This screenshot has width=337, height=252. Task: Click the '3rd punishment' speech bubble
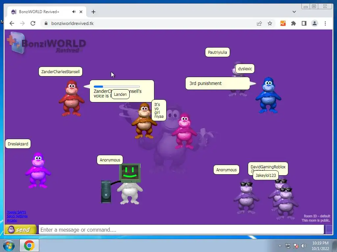(x=218, y=83)
